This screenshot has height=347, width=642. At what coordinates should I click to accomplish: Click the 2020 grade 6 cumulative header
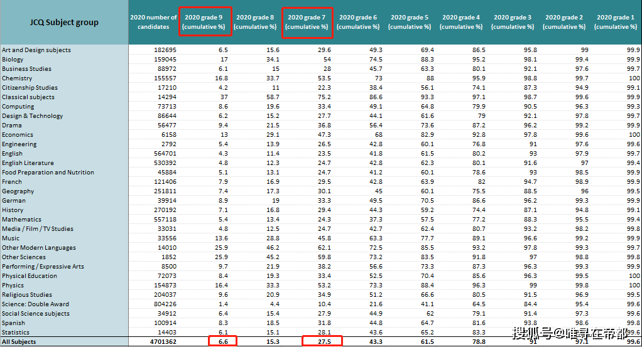[358, 22]
